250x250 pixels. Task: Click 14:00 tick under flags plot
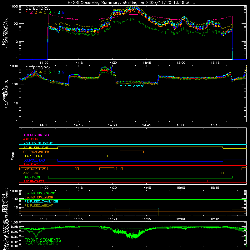(x=44, y=188)
